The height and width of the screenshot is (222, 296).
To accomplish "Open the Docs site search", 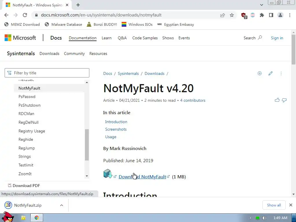I will [253, 38].
